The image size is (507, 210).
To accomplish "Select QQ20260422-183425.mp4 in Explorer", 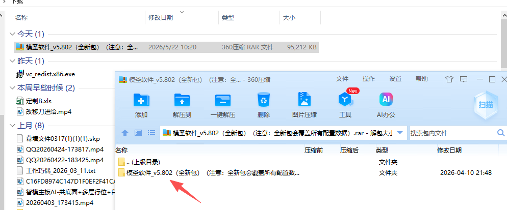I will coord(65,160).
